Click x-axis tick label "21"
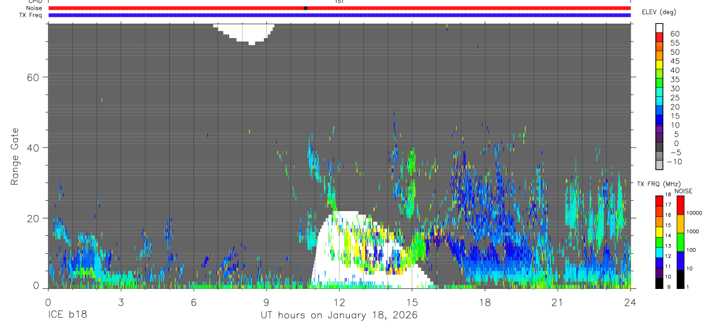The image size is (709, 327). click(558, 302)
